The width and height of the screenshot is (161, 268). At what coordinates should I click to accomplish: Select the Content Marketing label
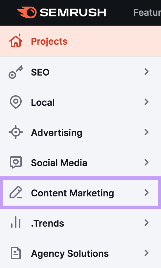point(73,193)
